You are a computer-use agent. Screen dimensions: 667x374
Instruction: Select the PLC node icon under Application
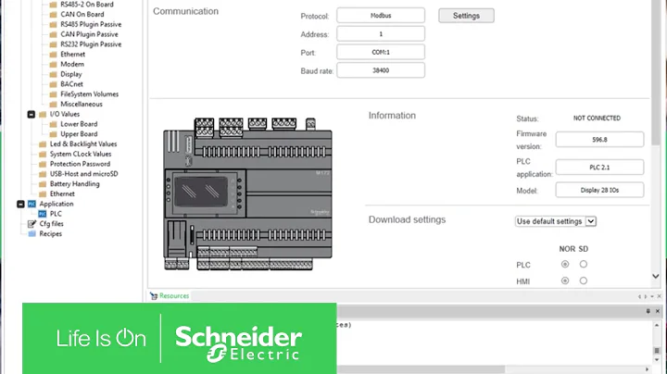43,214
